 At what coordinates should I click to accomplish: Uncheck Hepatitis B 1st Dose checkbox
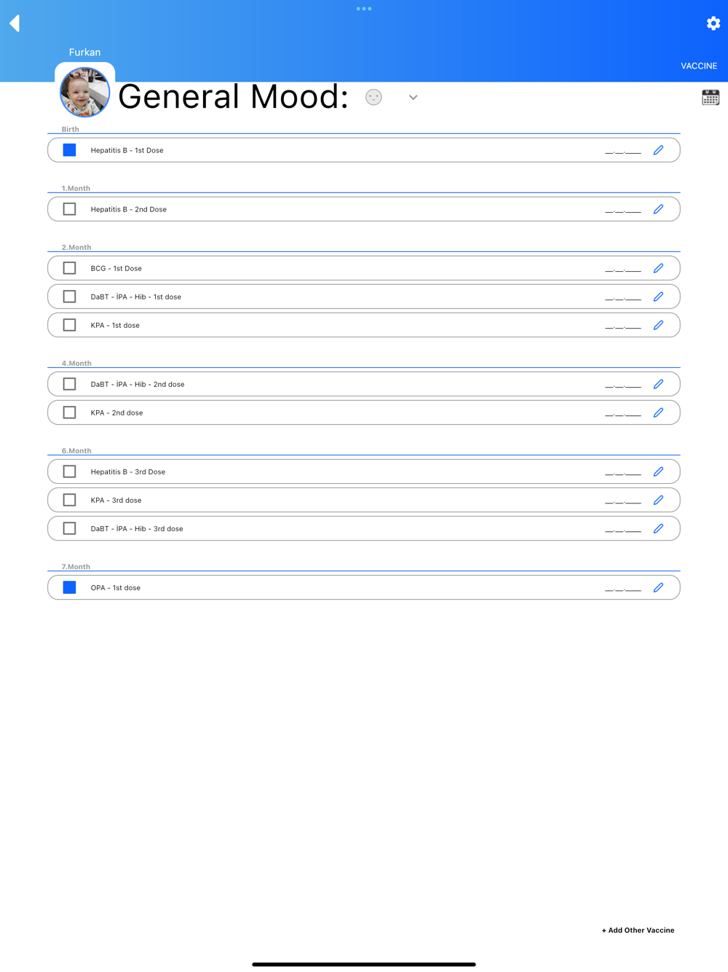click(x=70, y=150)
